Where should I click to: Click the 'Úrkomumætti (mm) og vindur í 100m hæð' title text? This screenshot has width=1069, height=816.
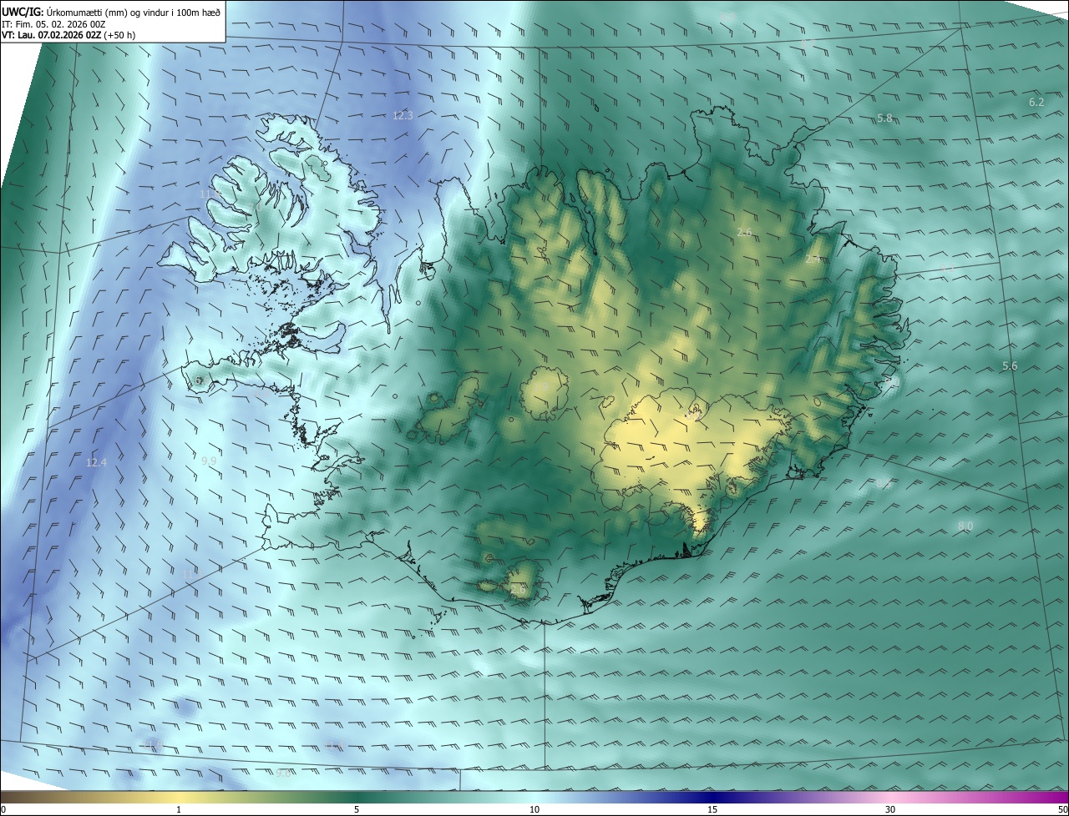click(134, 11)
